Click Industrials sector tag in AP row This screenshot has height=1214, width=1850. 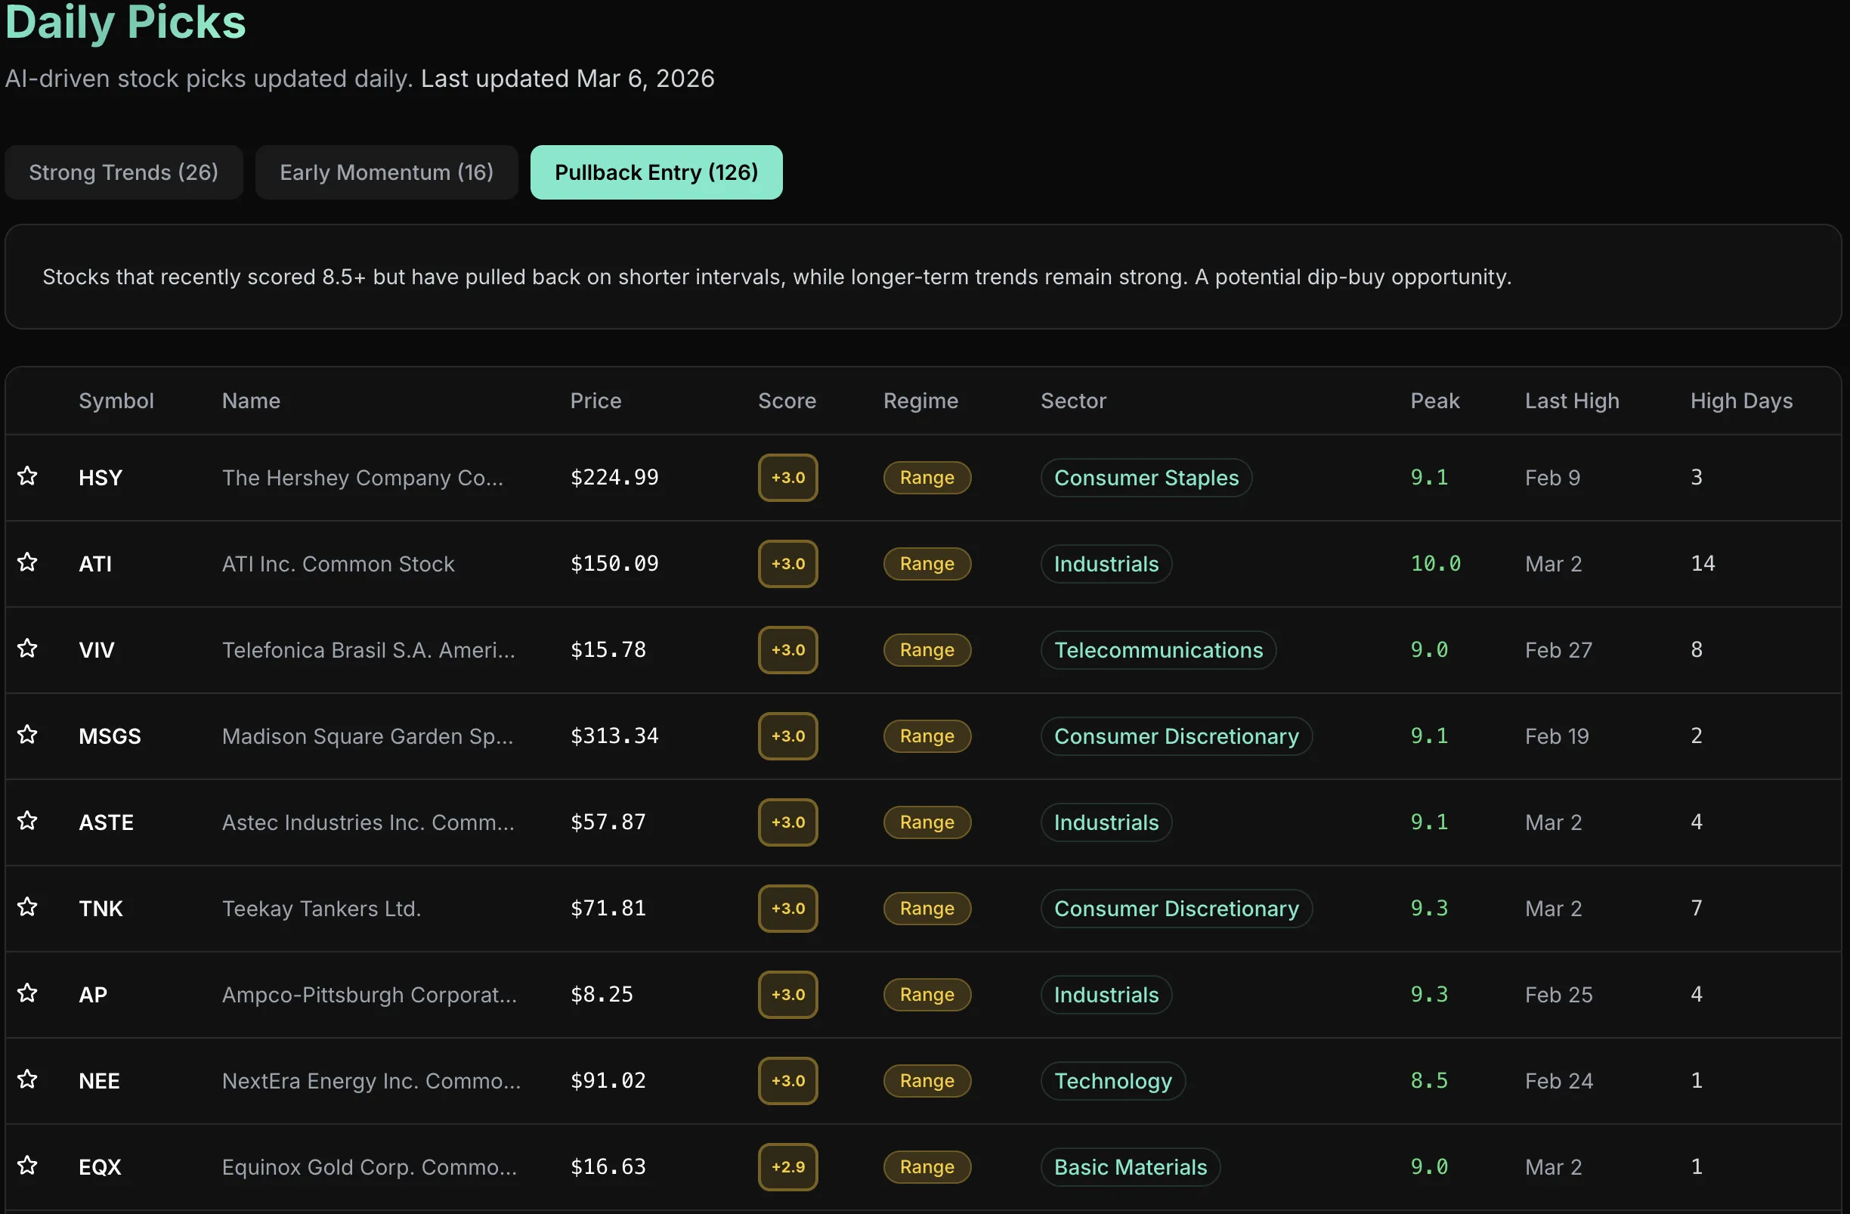tap(1107, 996)
